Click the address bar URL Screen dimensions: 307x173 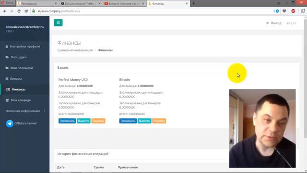point(59,11)
